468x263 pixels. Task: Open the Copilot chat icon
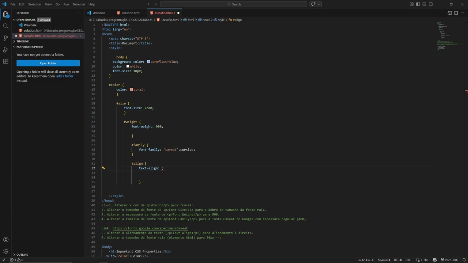[x=313, y=4]
